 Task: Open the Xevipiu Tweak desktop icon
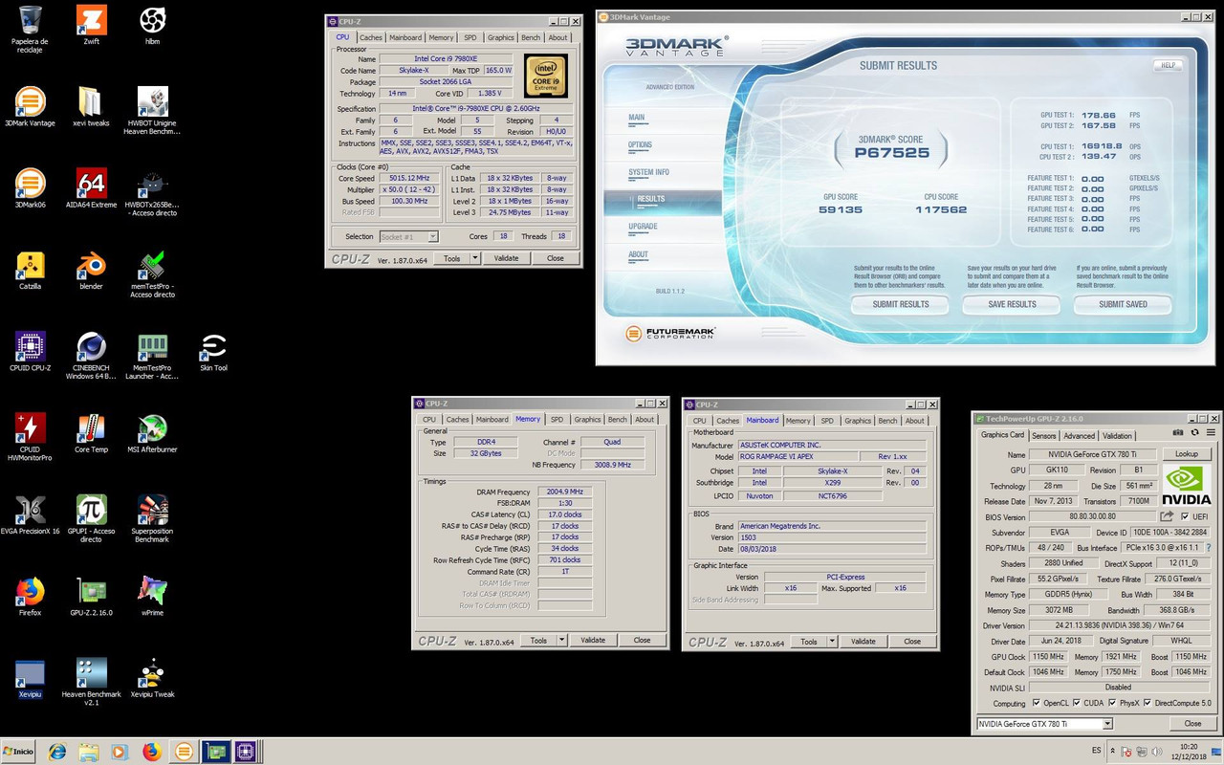[x=152, y=678]
